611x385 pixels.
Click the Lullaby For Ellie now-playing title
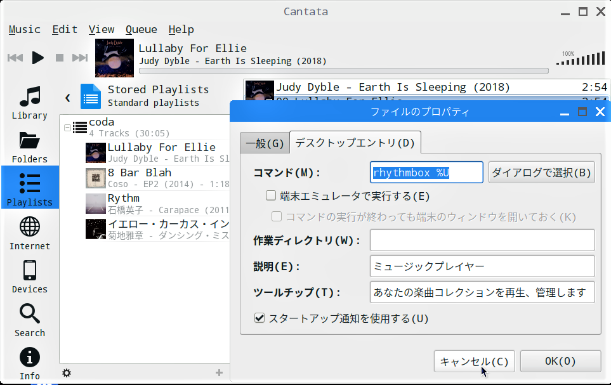pos(193,48)
